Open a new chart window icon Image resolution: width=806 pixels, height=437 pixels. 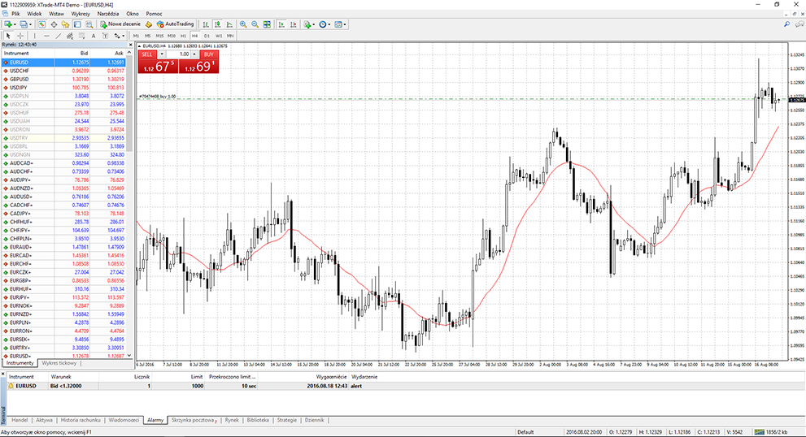9,24
